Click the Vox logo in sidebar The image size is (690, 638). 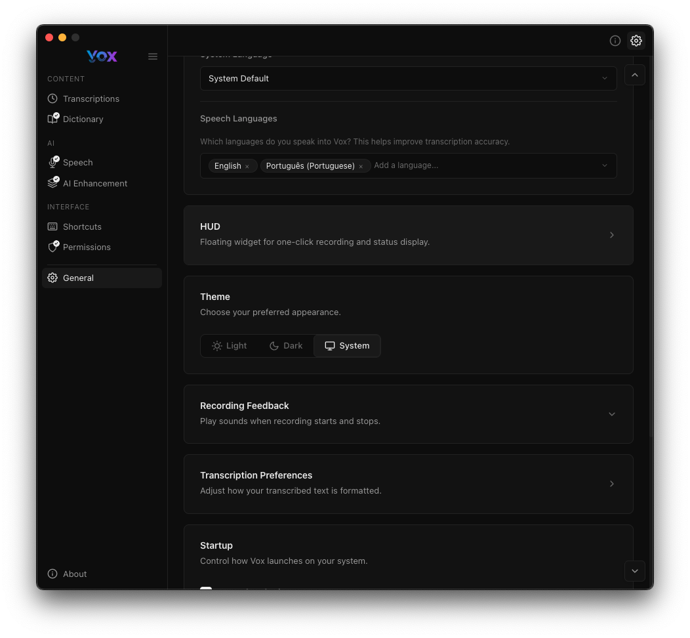coord(102,56)
